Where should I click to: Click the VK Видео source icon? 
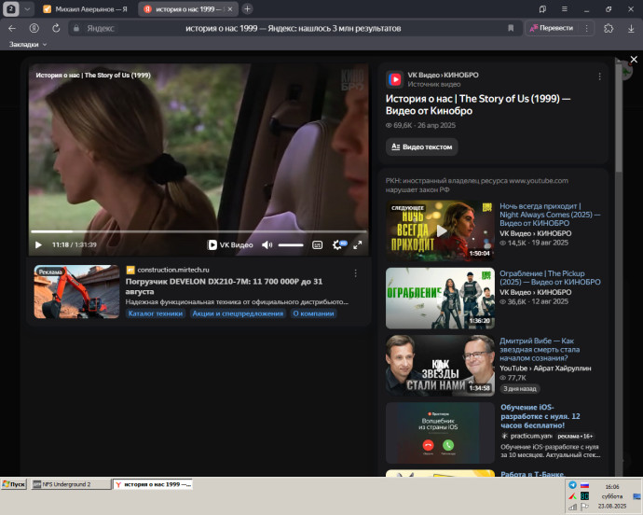(394, 79)
